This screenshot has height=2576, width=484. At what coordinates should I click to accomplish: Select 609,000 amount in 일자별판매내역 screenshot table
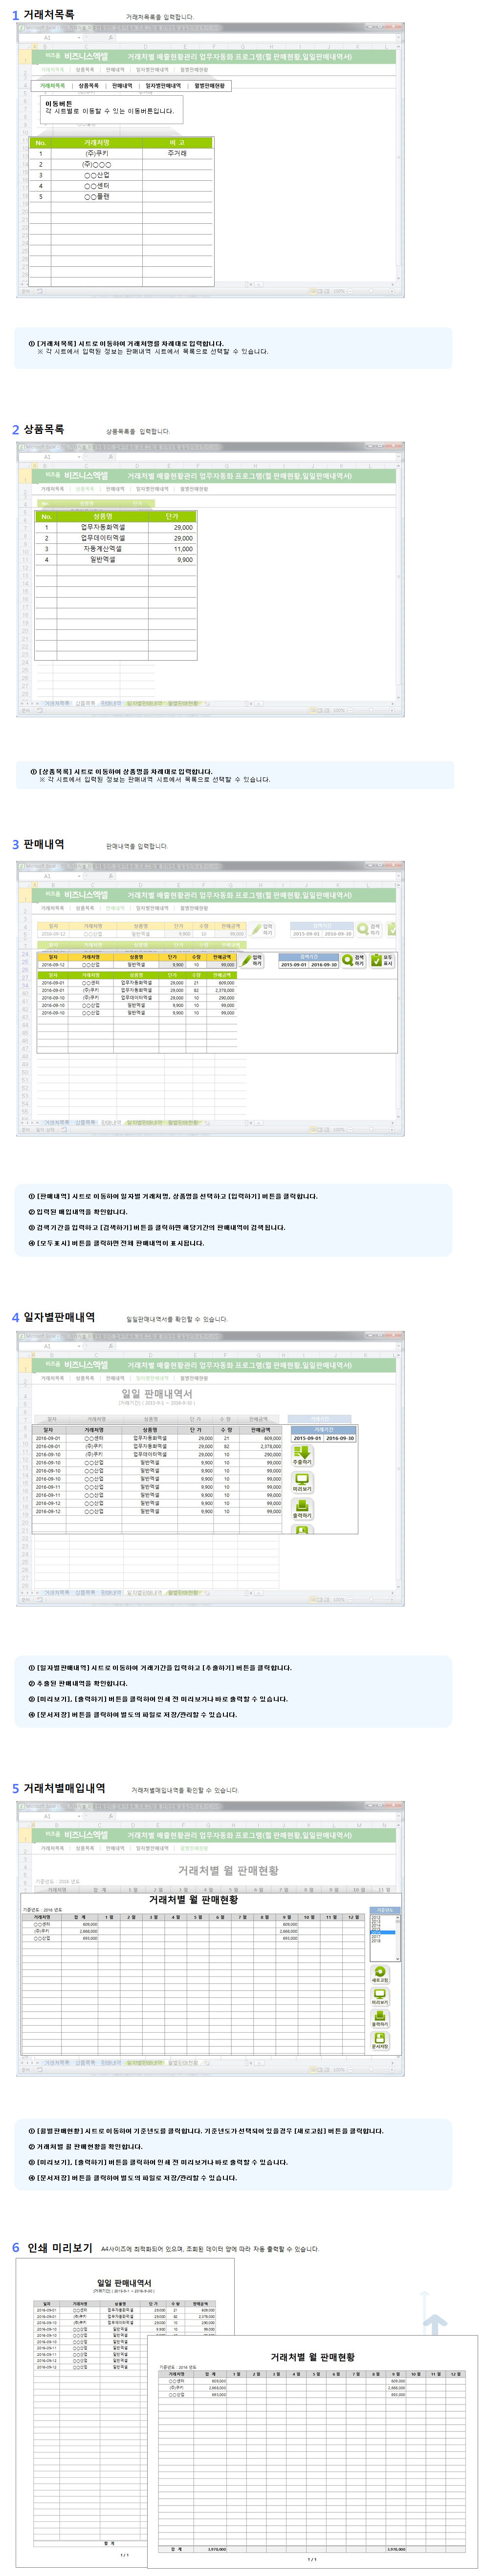260,1438
